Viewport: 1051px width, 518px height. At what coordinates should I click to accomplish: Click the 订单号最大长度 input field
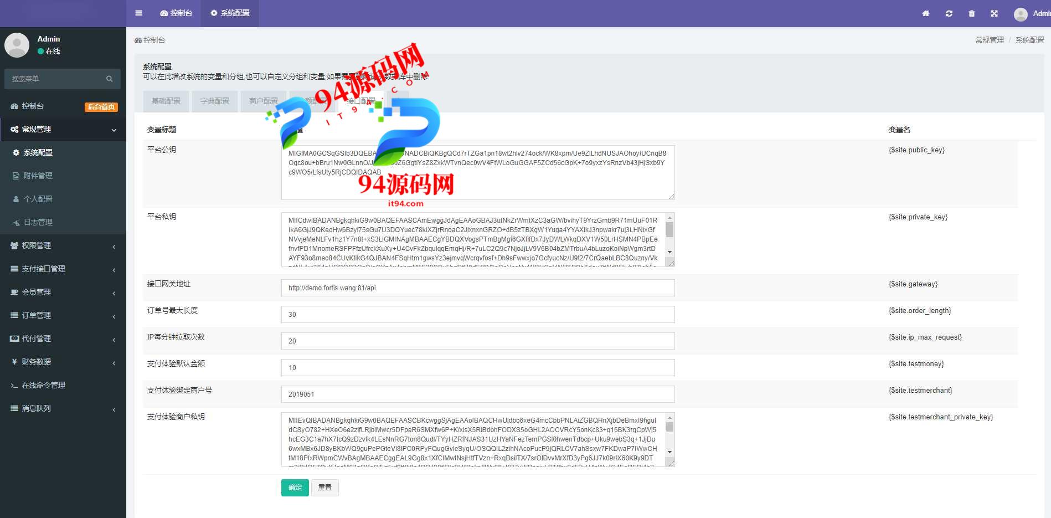(478, 314)
